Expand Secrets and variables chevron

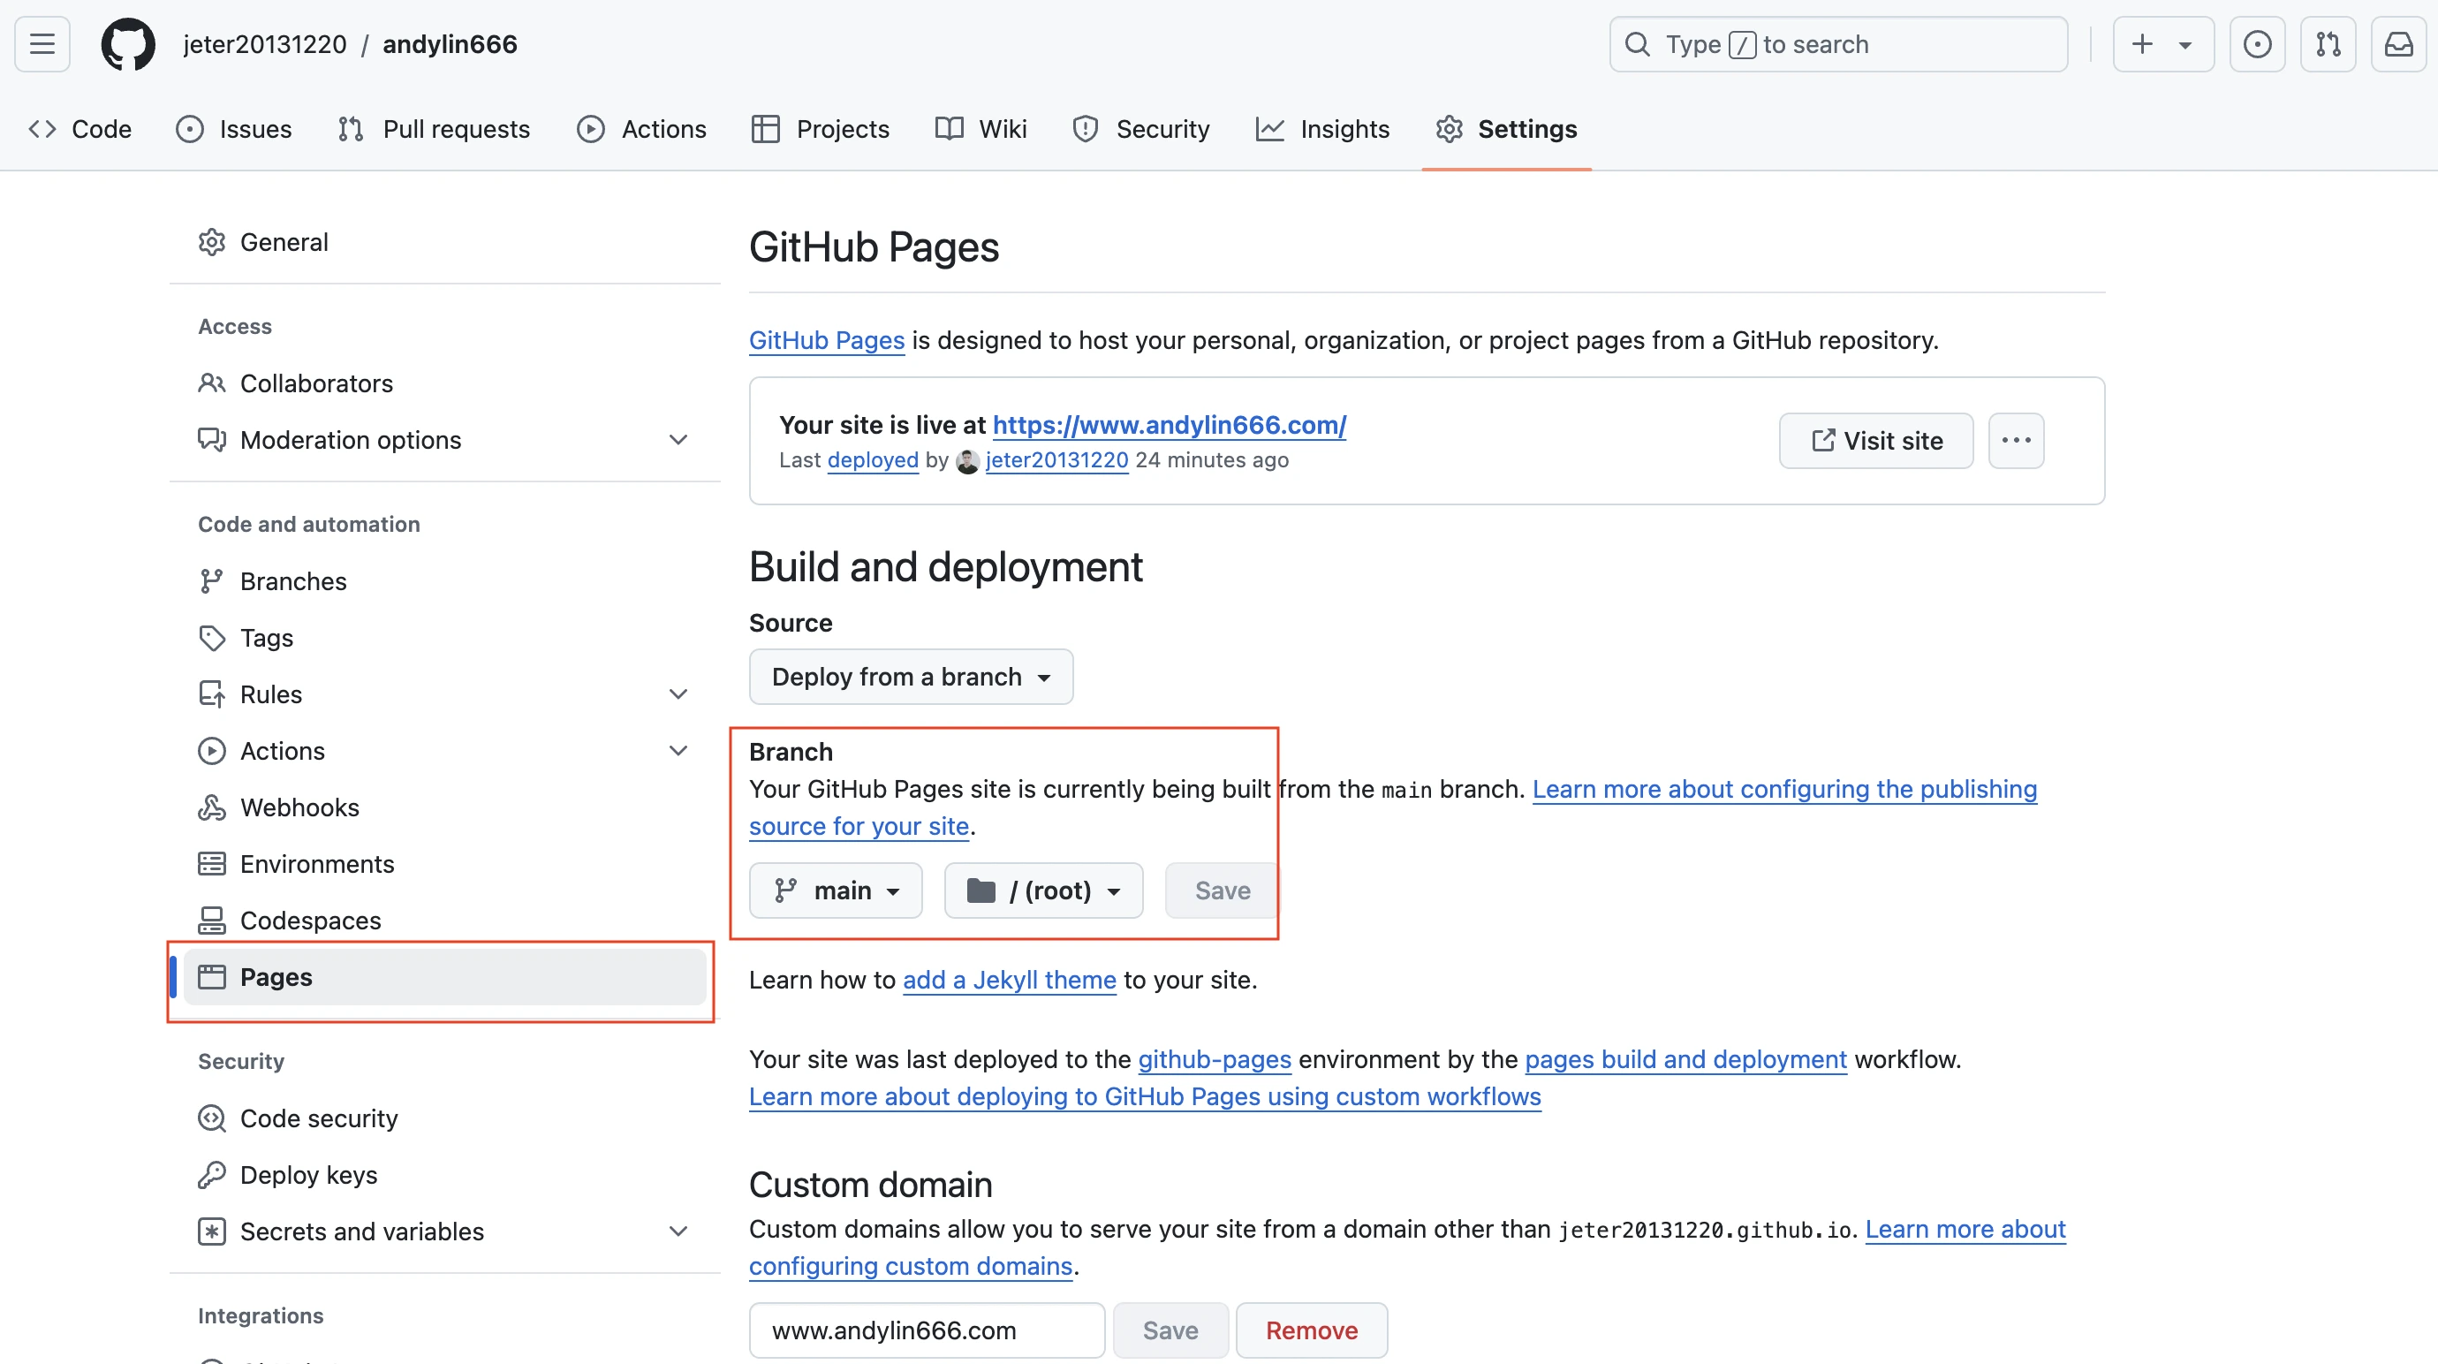pyautogui.click(x=678, y=1231)
